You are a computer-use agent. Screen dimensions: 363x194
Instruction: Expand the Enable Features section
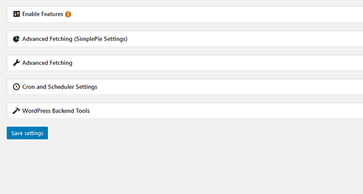click(185, 14)
